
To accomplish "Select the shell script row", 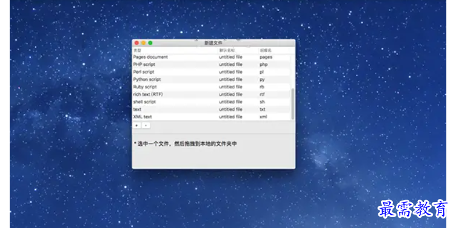I will tap(212, 102).
